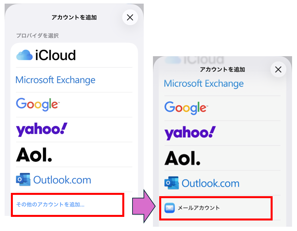Choose the yahoo! logo in the left panel
The width and height of the screenshot is (297, 231).
42,129
